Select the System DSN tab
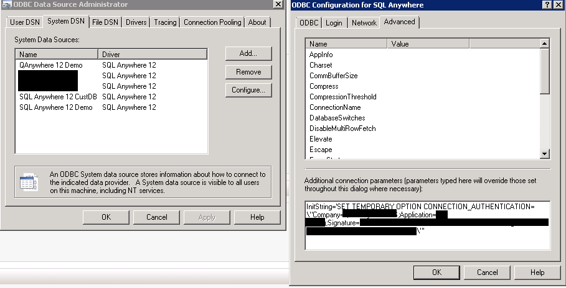Image resolution: width=566 pixels, height=288 pixels. 66,21
